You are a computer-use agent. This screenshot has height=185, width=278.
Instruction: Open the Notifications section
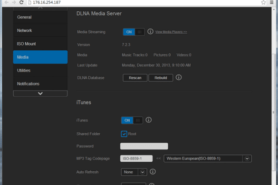click(x=40, y=84)
